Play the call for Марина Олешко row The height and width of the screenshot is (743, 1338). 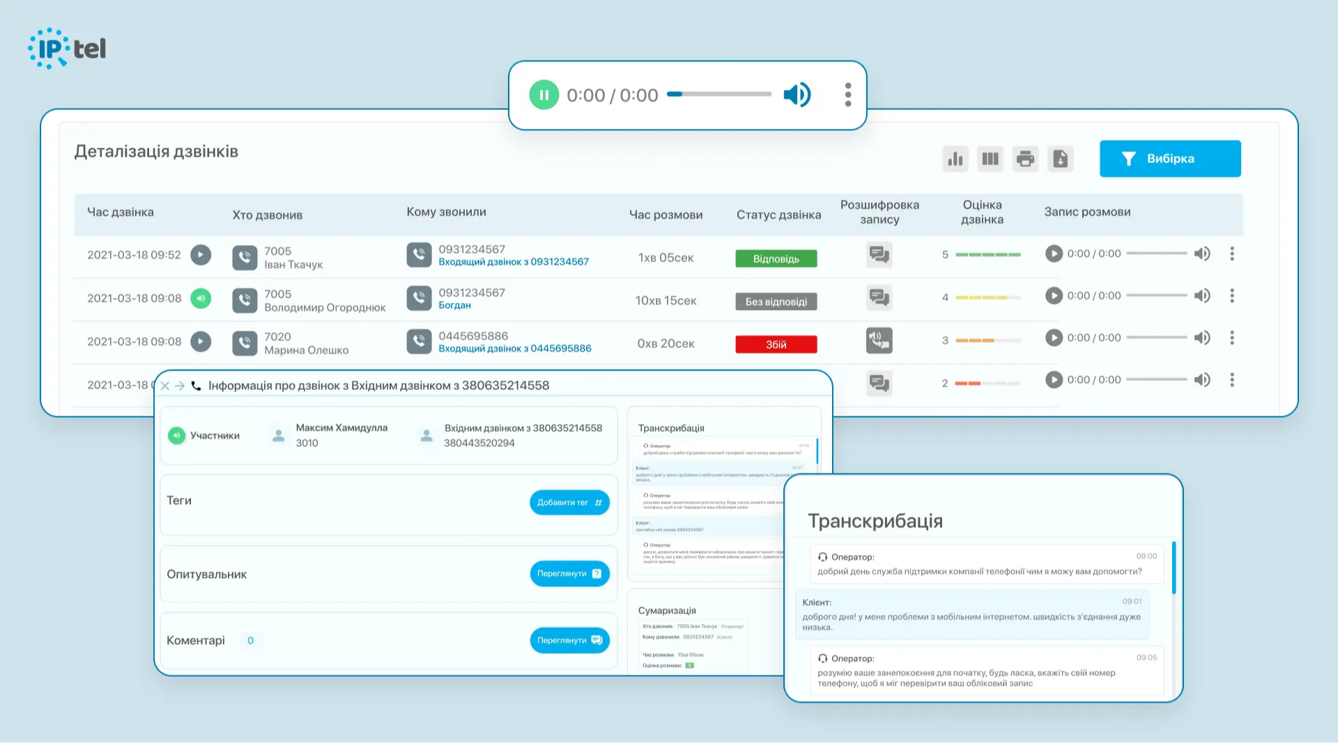[201, 341]
